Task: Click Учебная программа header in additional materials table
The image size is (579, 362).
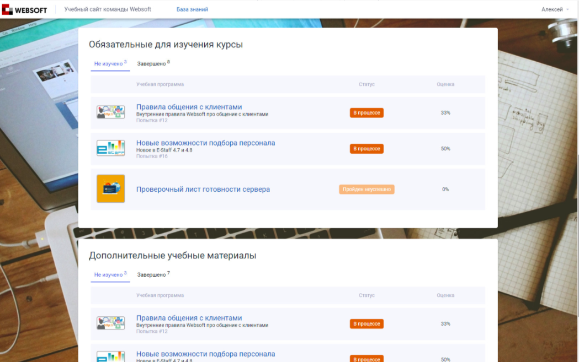Action: click(160, 295)
